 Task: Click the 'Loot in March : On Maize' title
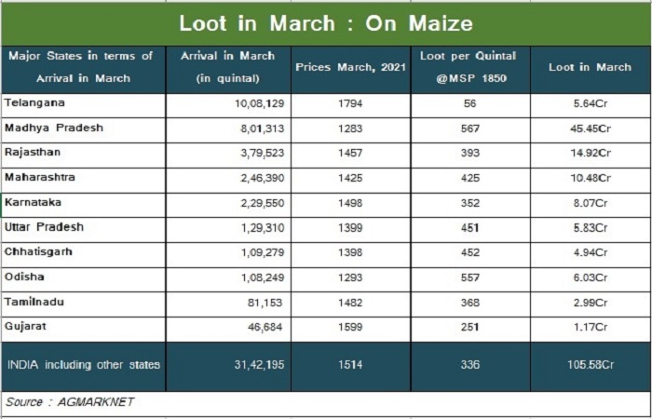point(325,23)
